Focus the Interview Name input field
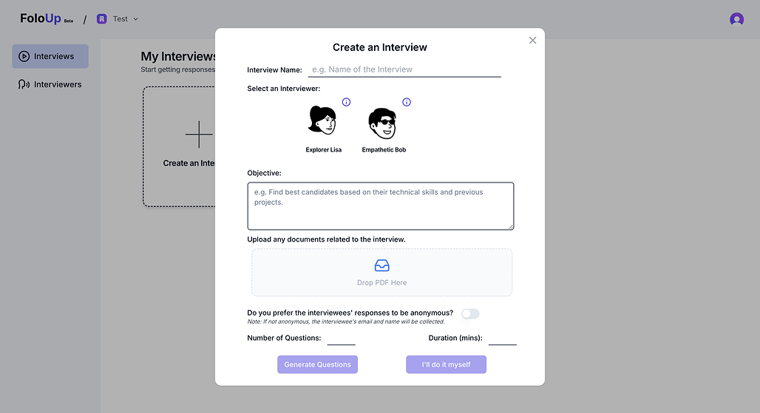760x413 pixels. tap(404, 69)
